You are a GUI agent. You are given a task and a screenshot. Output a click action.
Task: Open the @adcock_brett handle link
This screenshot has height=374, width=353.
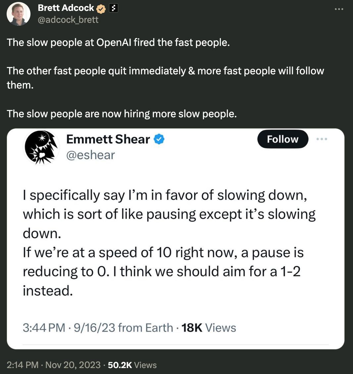point(68,19)
